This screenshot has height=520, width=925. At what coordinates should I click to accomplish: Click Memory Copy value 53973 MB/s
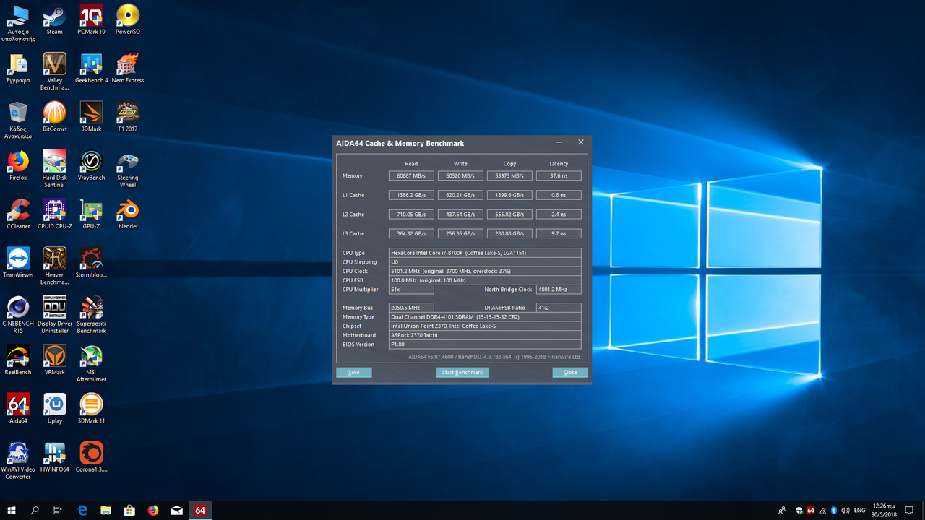pyautogui.click(x=509, y=175)
